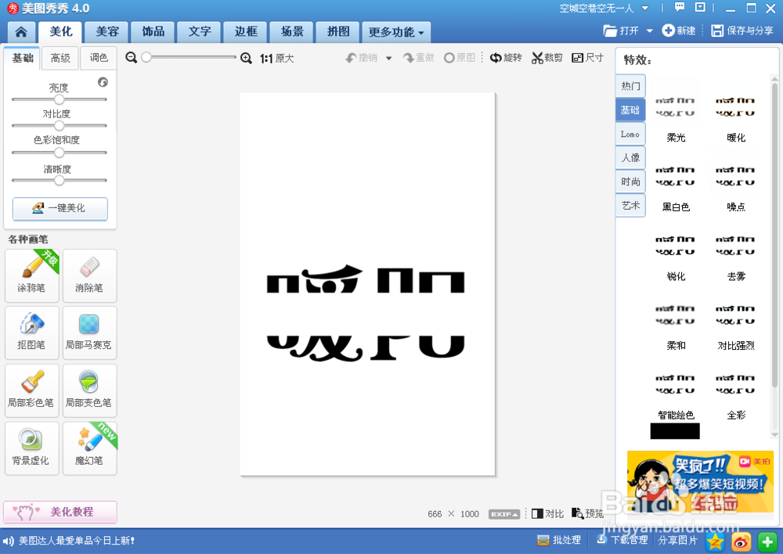Open the title bar dropdown box icon
The image size is (783, 554).
coord(700,7)
